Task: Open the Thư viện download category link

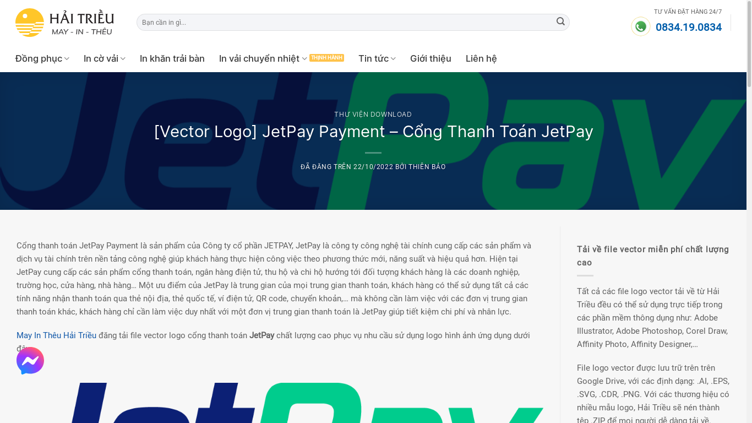Action: coord(373,115)
